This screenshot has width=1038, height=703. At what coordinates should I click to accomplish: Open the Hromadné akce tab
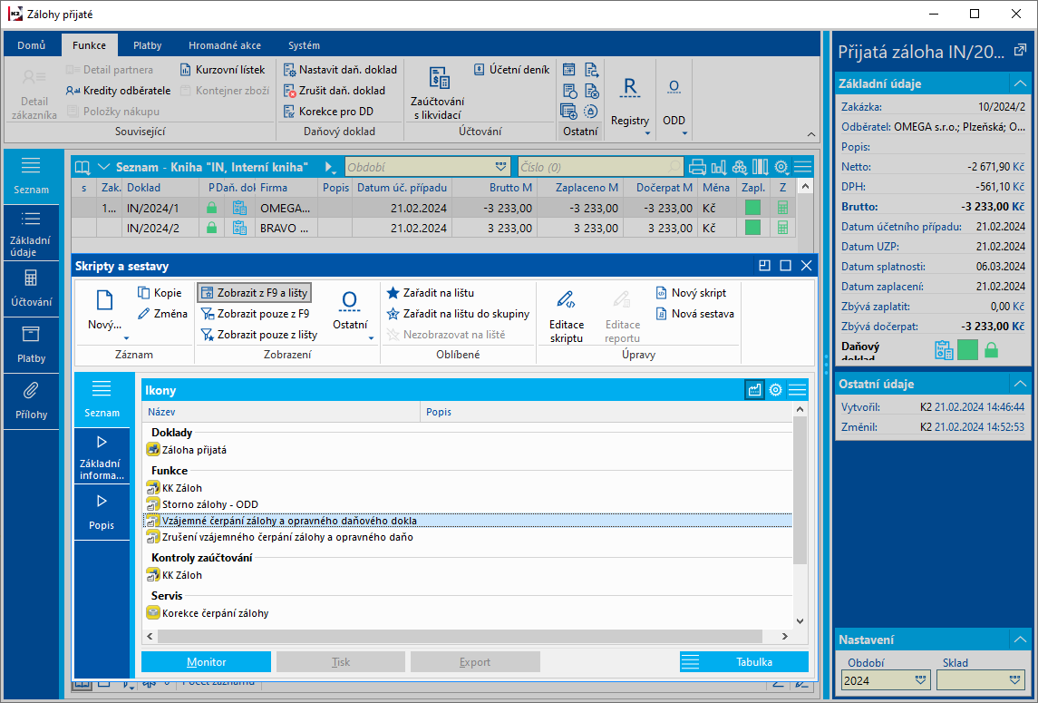225,45
